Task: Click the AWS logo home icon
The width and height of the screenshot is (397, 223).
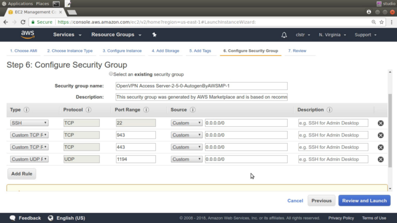Action: click(x=28, y=35)
